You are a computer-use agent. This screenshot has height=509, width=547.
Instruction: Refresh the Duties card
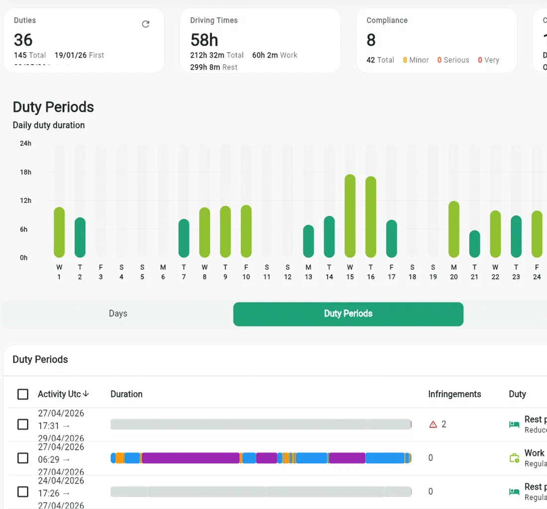point(146,24)
